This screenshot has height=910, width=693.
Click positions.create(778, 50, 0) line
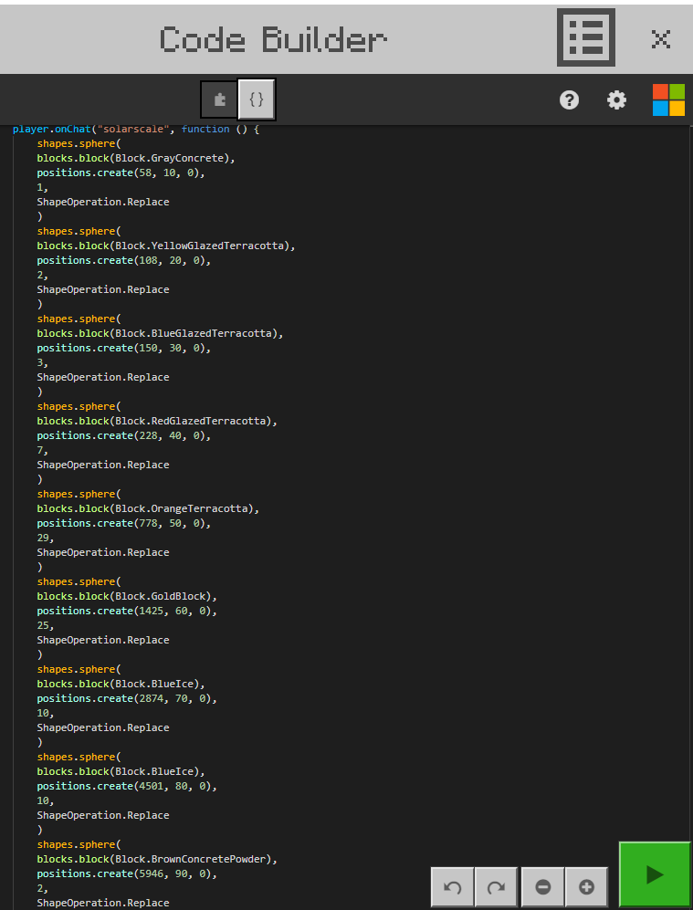point(123,523)
